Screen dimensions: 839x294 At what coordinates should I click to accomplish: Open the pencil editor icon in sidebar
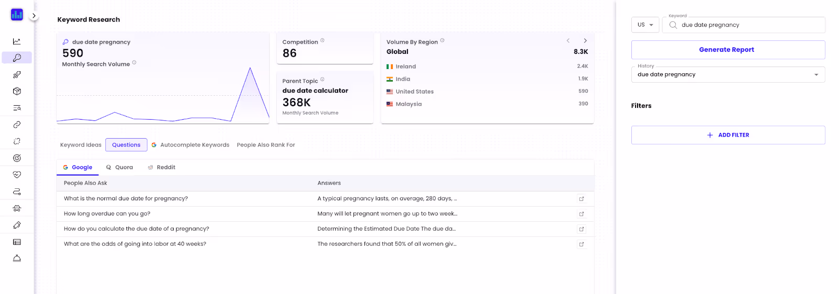[x=17, y=225]
